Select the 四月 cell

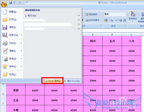[93, 41]
